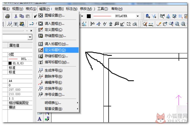Click the large blue A text tool

40,119
